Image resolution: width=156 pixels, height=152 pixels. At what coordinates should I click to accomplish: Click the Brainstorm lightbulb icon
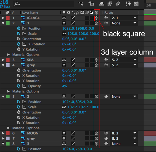pos(128,4)
